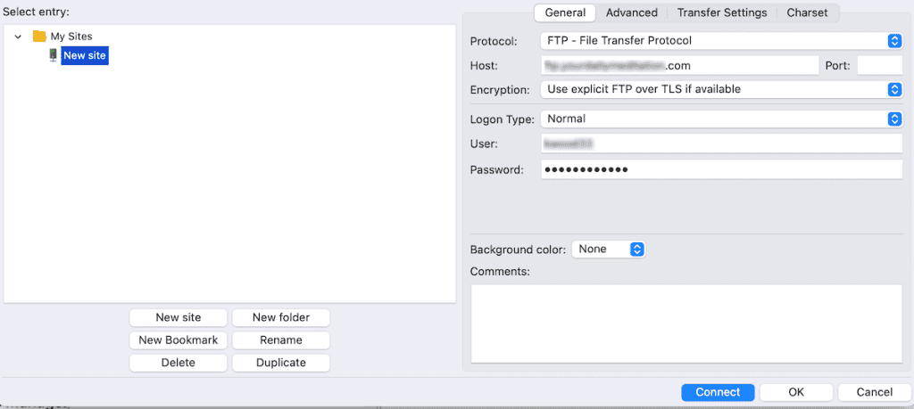Viewport: 914px width, 409px height.
Task: Open the Charset tab
Action: pyautogui.click(x=807, y=12)
